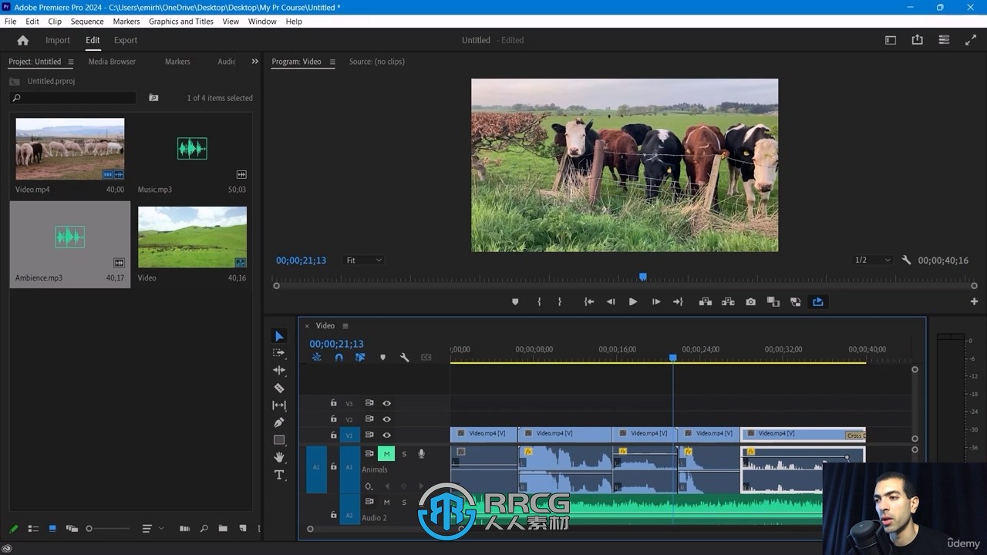
Task: Open Project: Untitled panel menu
Action: pyautogui.click(x=70, y=62)
